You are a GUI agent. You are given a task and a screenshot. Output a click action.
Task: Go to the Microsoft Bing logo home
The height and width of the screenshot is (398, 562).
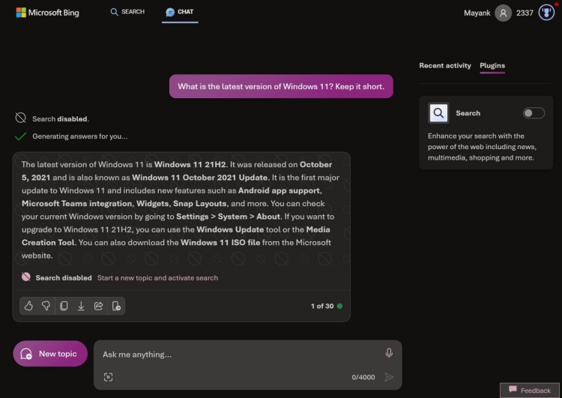(x=47, y=13)
